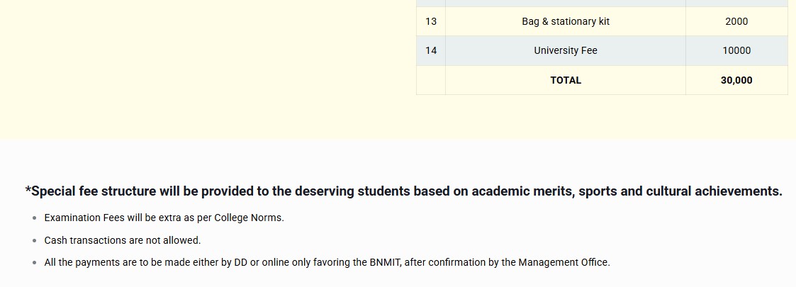
Task: Select the University Fee cell
Action: click(566, 51)
